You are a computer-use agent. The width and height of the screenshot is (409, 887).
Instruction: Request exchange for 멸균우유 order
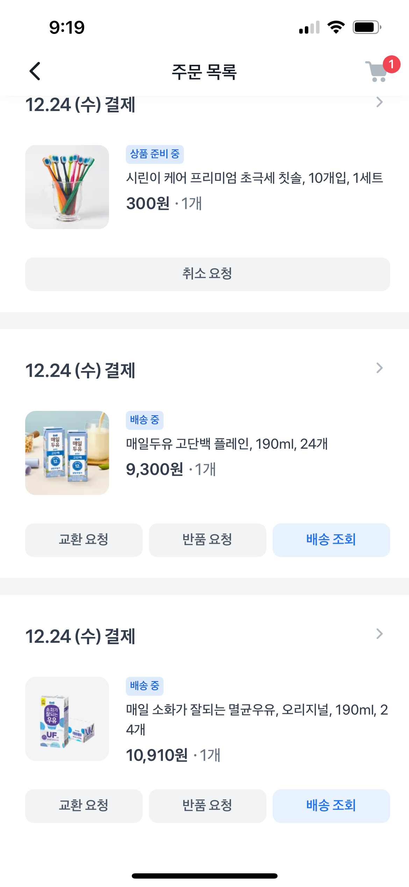(x=84, y=806)
